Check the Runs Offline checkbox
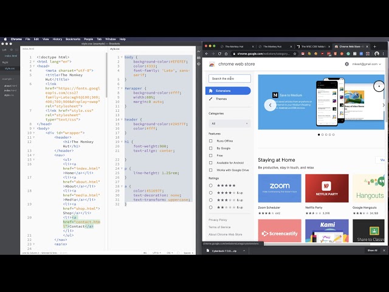The height and width of the screenshot is (292, 389). pos(211,141)
